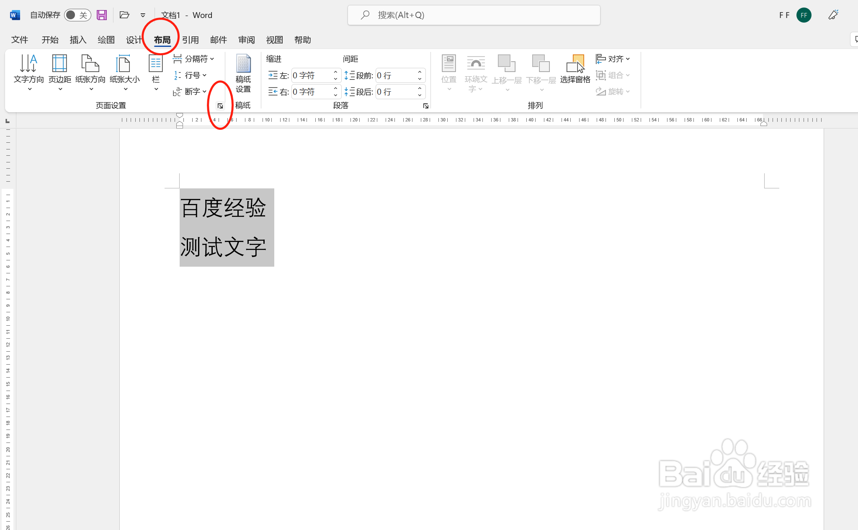
Task: Switch to the Mailings (邮件) tab
Action: point(218,40)
